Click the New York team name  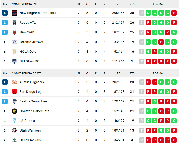pos(27,32)
